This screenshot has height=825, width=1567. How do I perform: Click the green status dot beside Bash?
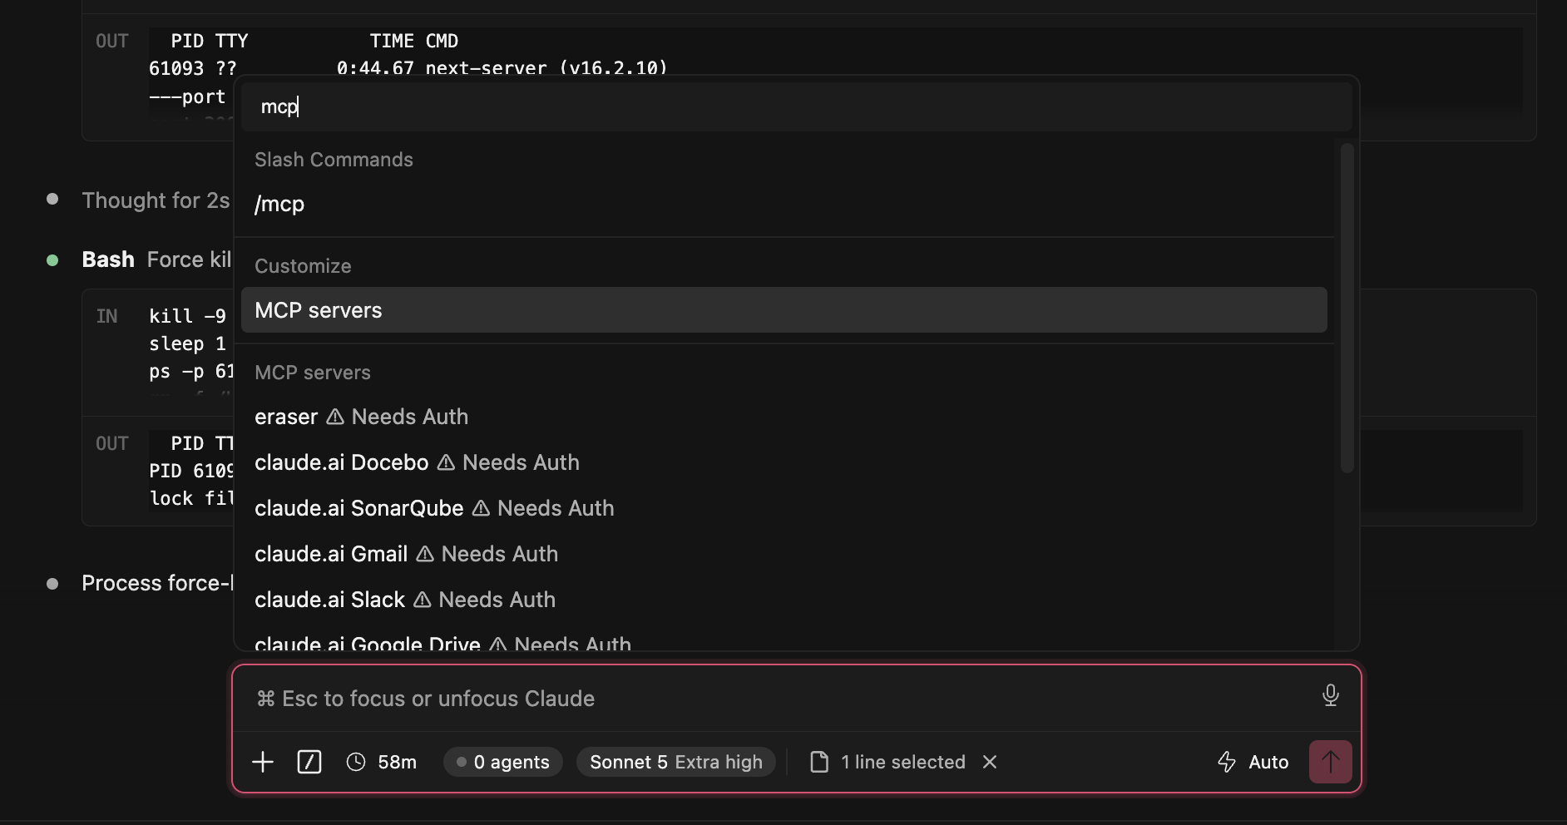point(52,260)
